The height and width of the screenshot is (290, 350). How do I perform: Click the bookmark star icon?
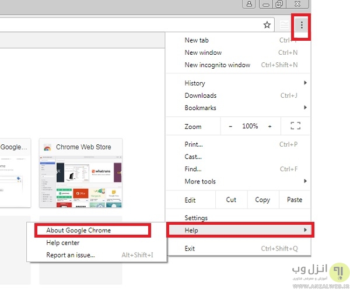pyautogui.click(x=267, y=25)
